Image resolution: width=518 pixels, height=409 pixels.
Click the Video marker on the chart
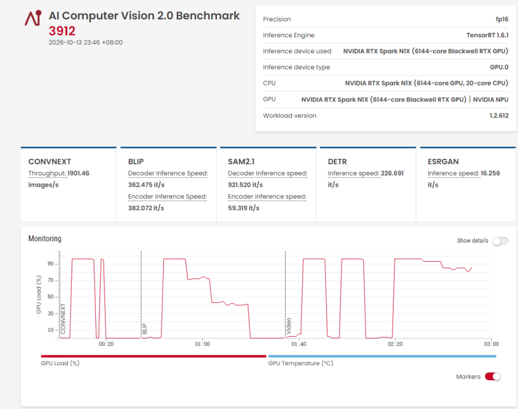pos(288,326)
